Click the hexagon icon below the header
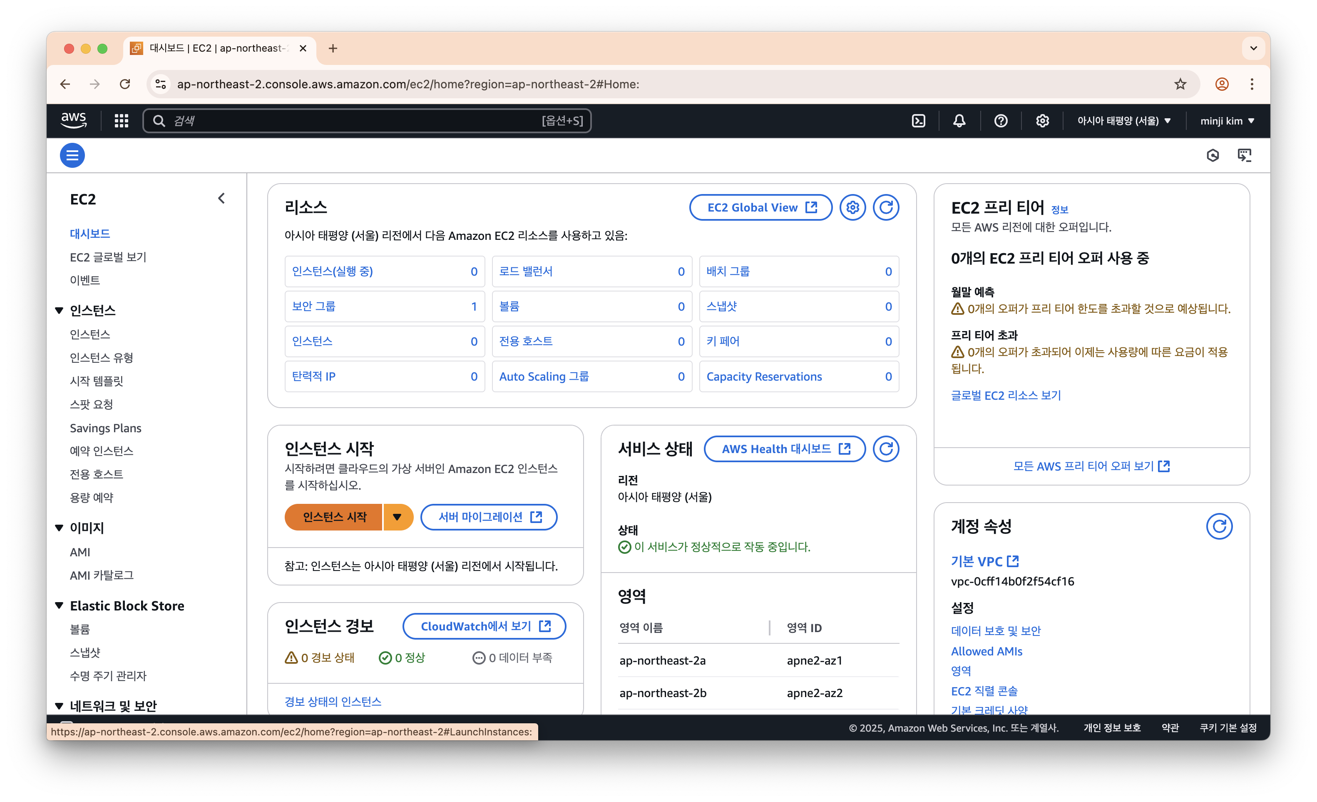Image resolution: width=1317 pixels, height=802 pixels. pyautogui.click(x=1213, y=155)
